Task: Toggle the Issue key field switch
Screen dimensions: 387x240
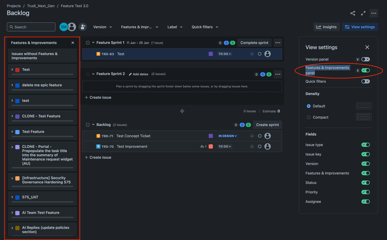Action: pyautogui.click(x=365, y=154)
